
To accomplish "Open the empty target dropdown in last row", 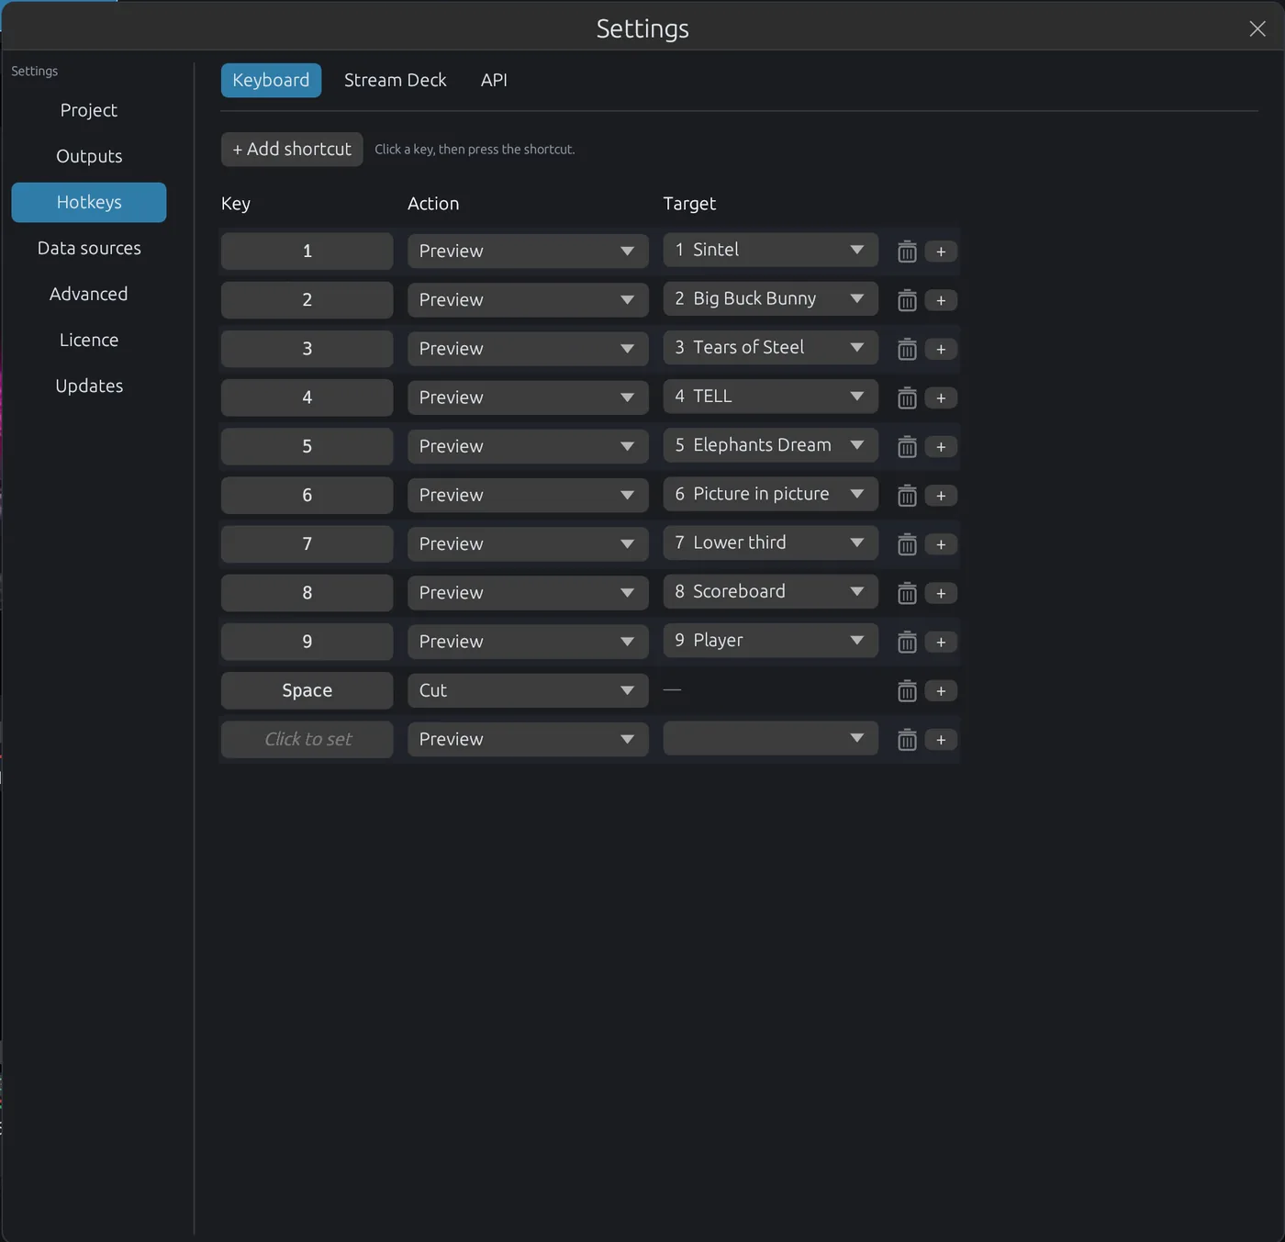I will [770, 738].
